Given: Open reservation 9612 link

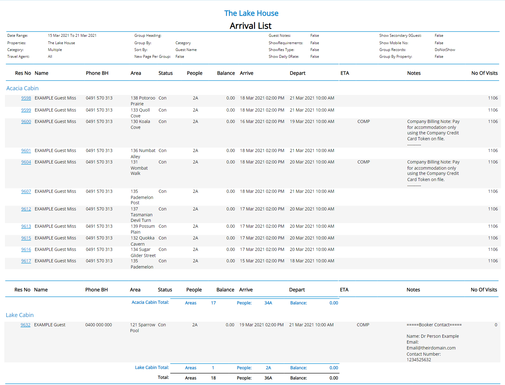Looking at the screenshot, I should (x=26, y=209).
